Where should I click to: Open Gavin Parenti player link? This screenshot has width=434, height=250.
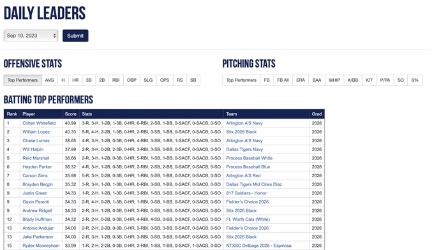36,202
